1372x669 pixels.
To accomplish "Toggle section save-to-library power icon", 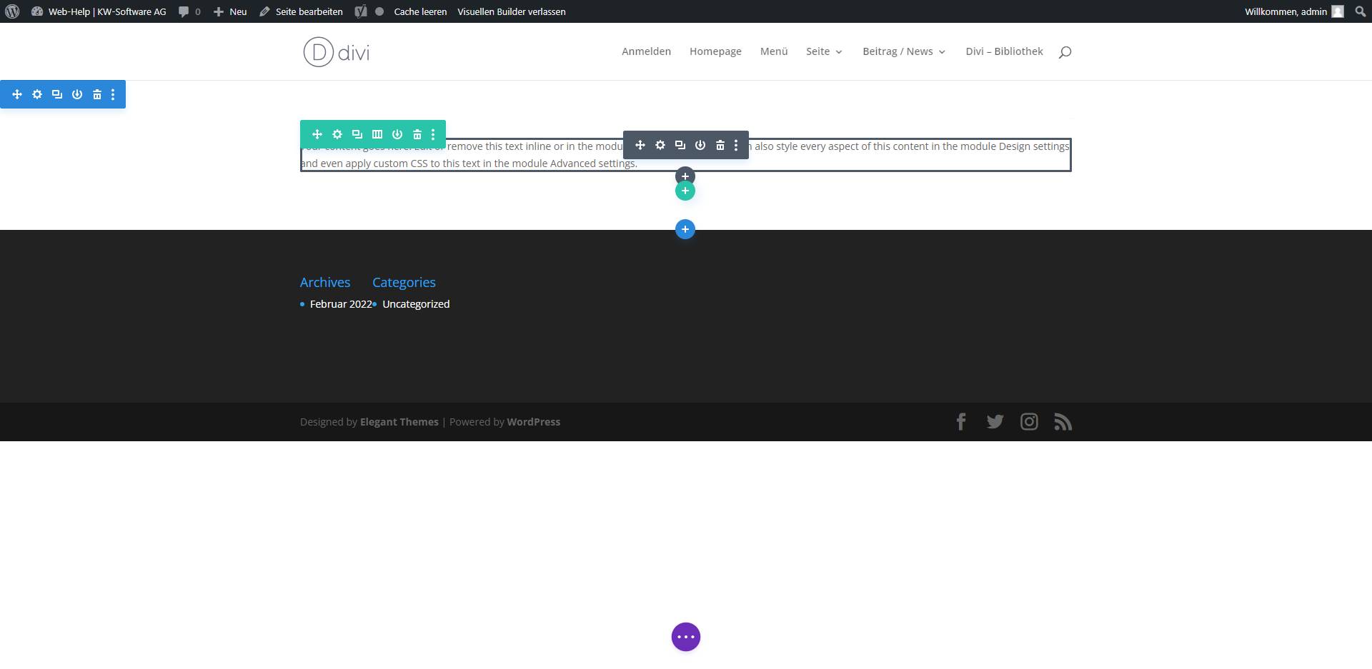I will pyautogui.click(x=77, y=94).
